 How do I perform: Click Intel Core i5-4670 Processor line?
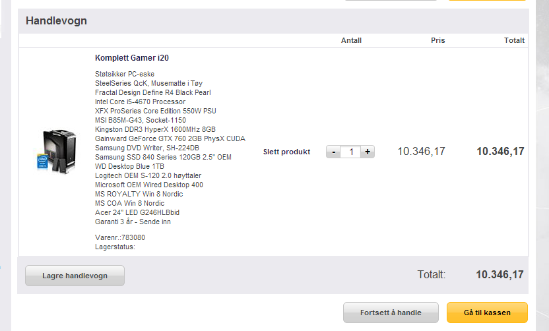pos(140,102)
